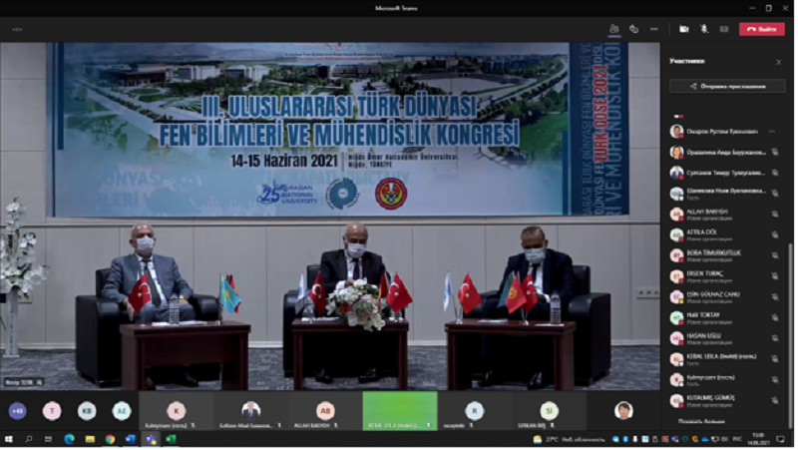Open the three-dots more actions menu
This screenshot has height=450, width=798.
pos(653,29)
